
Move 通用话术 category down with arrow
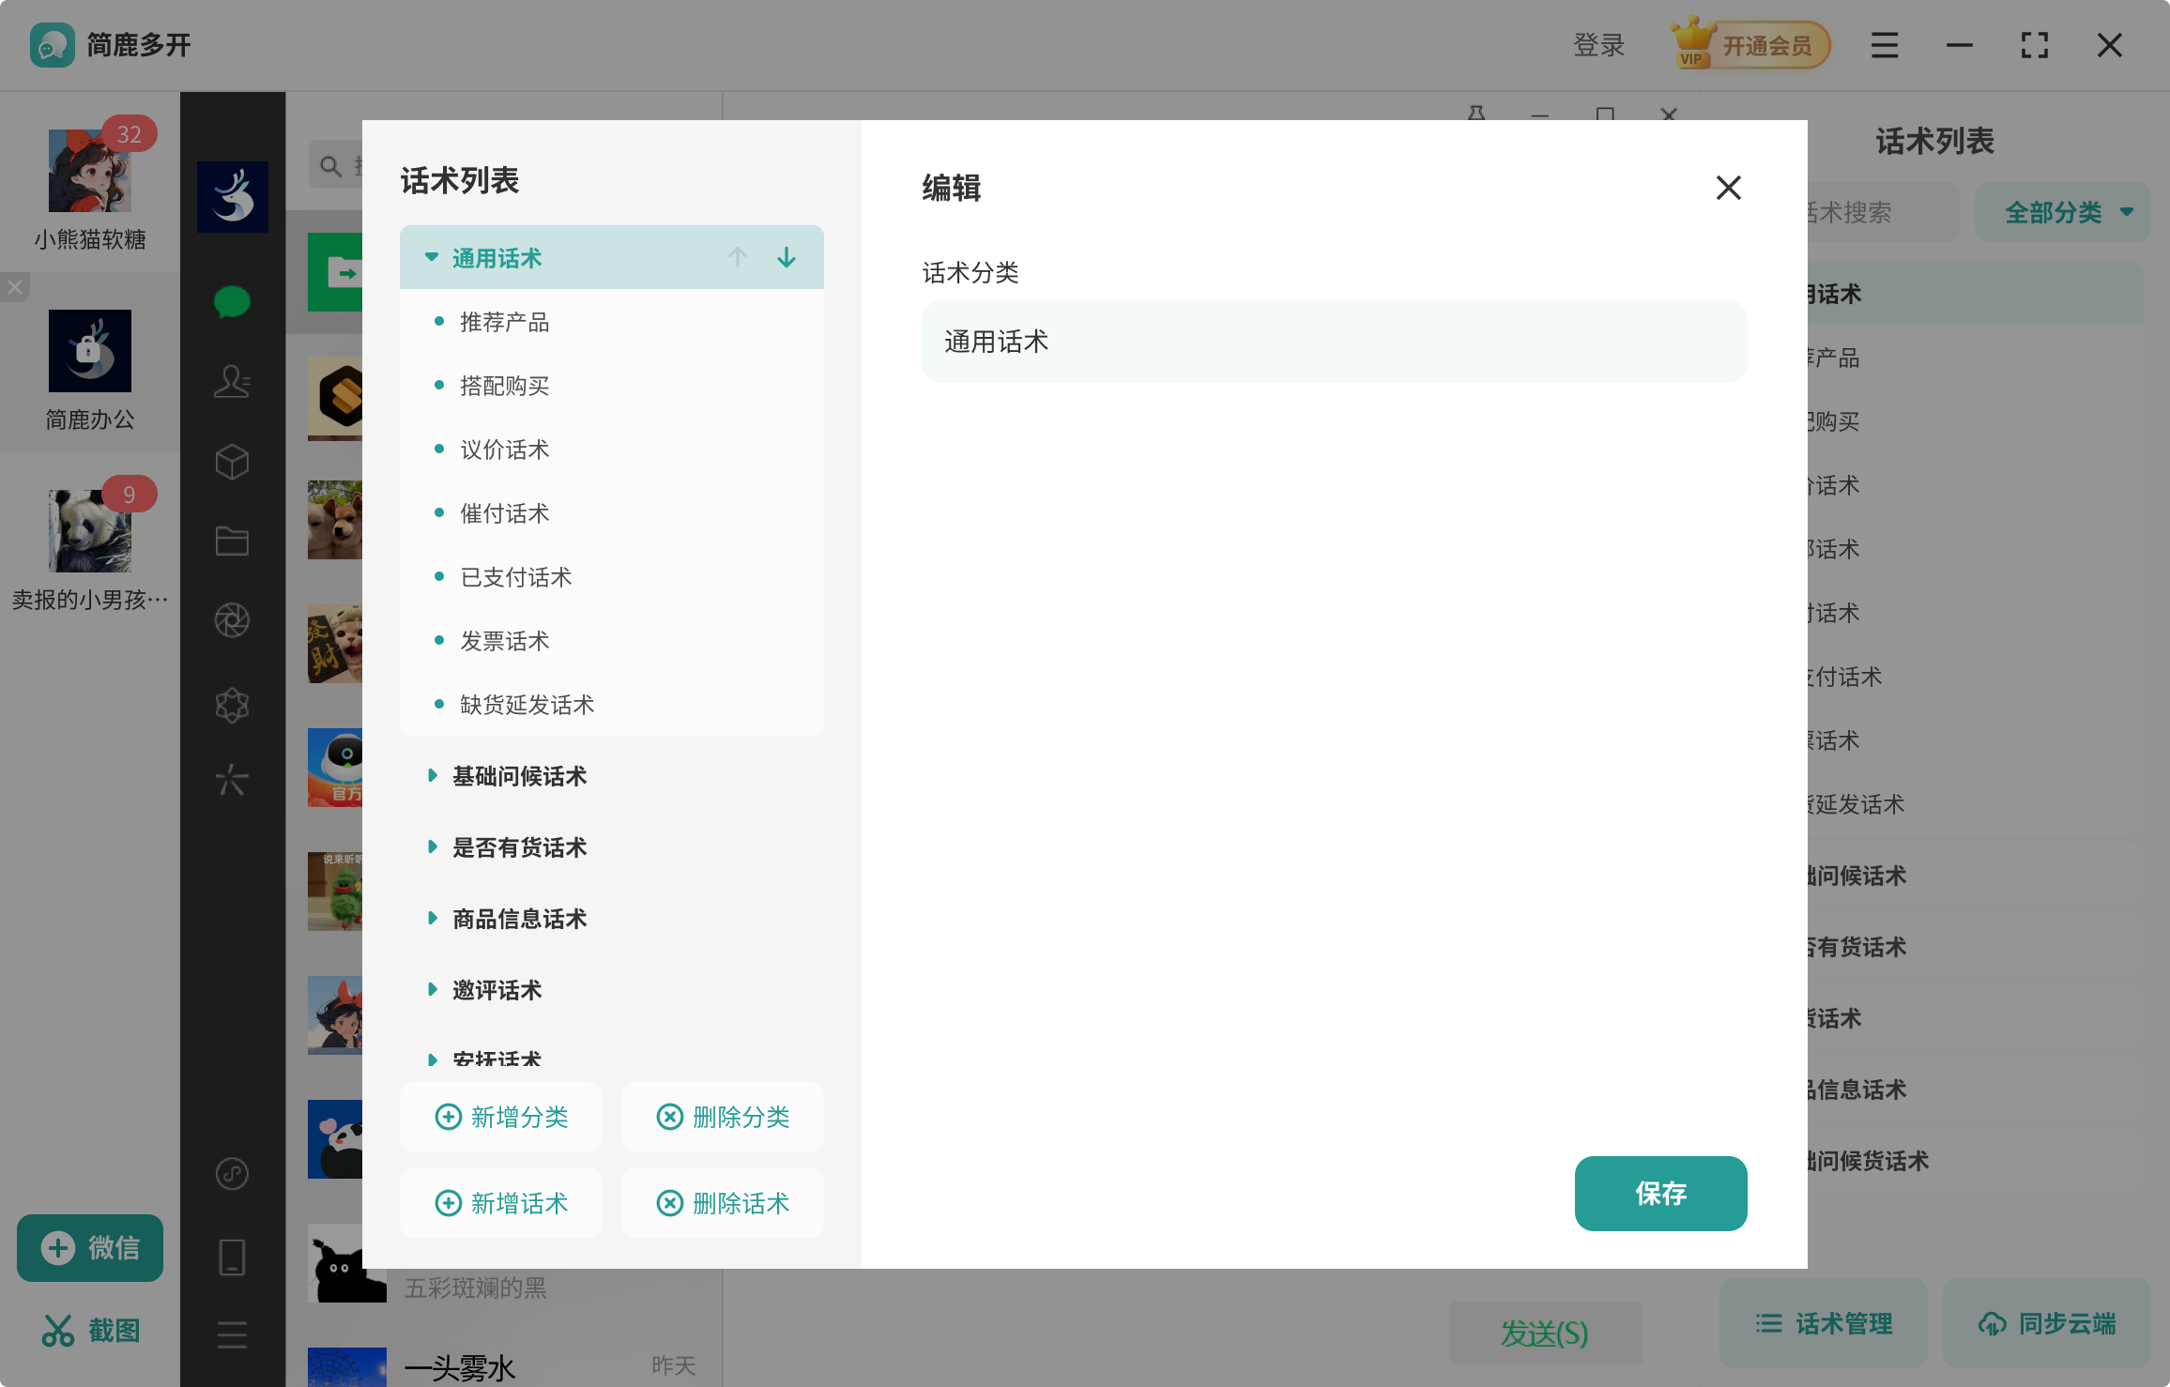pyautogui.click(x=787, y=257)
